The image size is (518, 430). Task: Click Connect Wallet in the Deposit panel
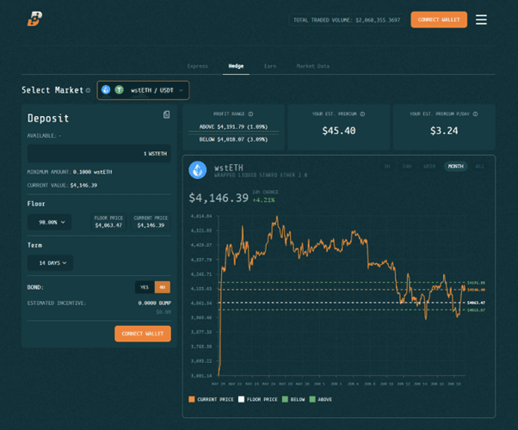coord(142,334)
